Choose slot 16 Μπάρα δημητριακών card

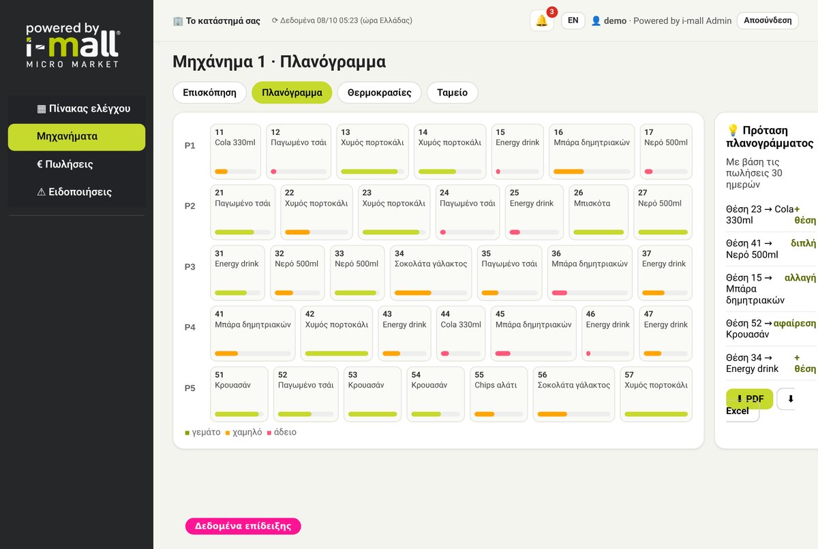click(592, 152)
